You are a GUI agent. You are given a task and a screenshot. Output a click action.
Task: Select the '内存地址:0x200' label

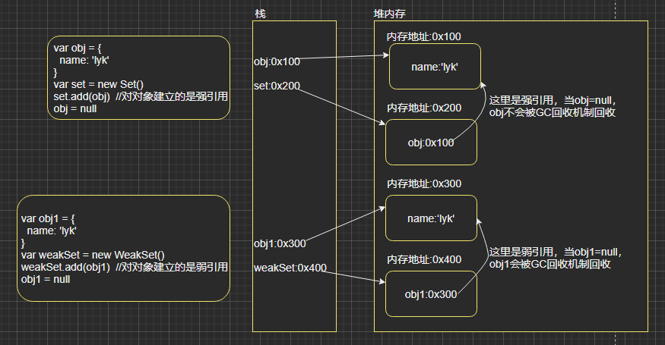[423, 108]
